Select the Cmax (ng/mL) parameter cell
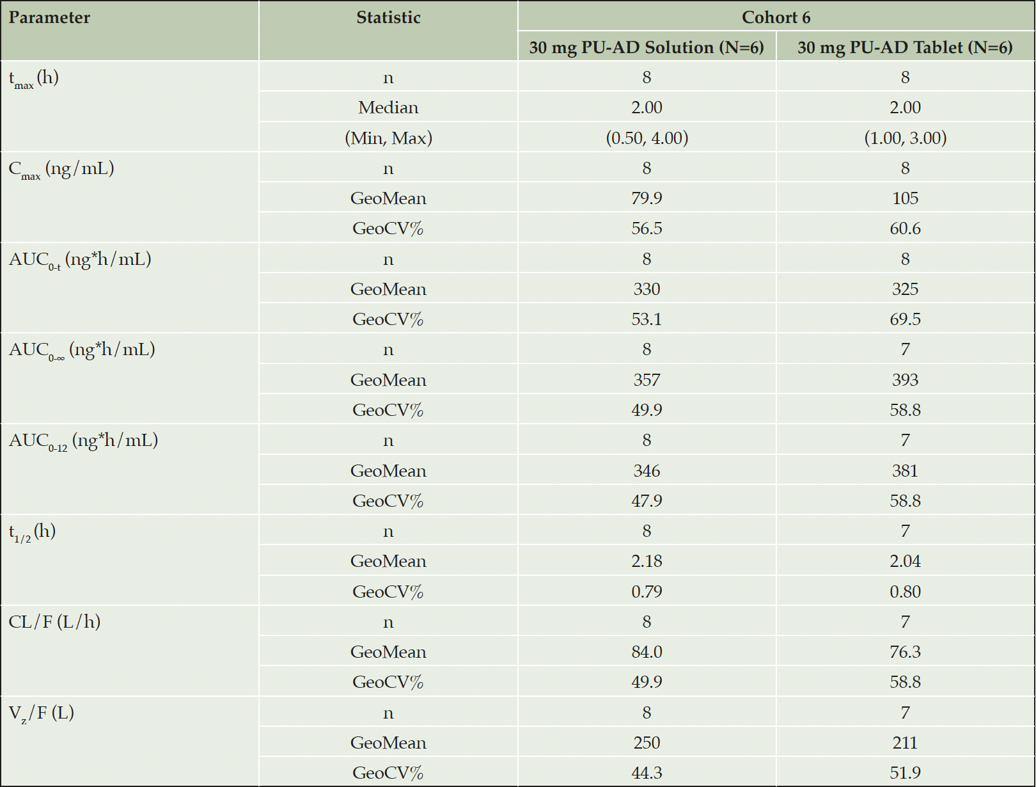 pyautogui.click(x=130, y=197)
